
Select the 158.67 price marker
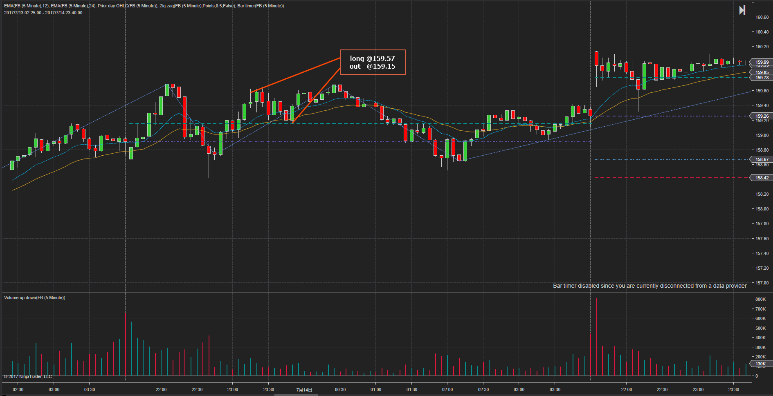tap(762, 159)
